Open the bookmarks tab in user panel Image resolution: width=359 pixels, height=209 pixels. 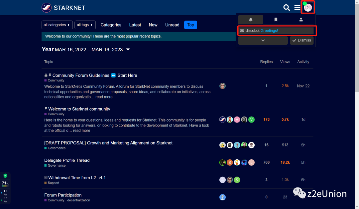click(276, 20)
